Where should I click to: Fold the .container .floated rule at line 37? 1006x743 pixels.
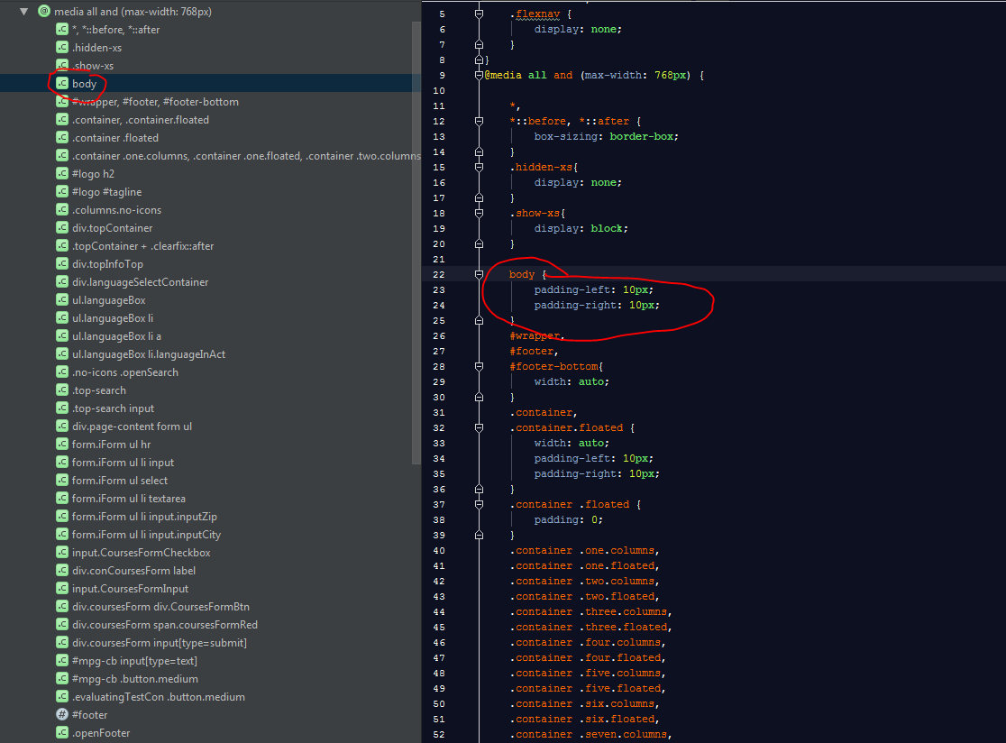pos(479,504)
